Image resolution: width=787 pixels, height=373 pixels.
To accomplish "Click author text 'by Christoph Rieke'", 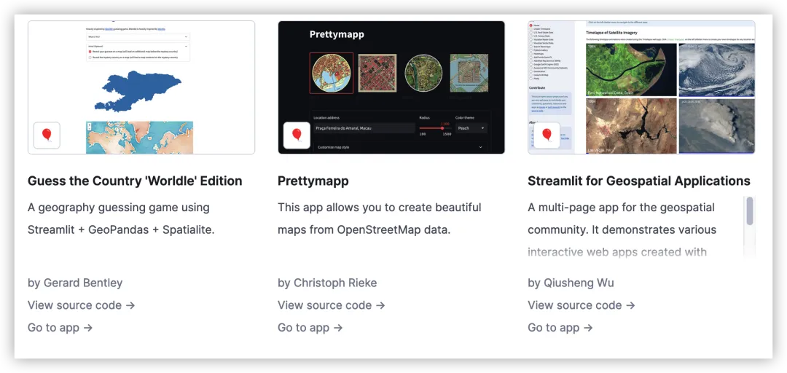I will [327, 283].
